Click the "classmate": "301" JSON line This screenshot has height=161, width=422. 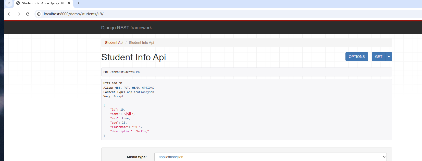[x=126, y=127]
